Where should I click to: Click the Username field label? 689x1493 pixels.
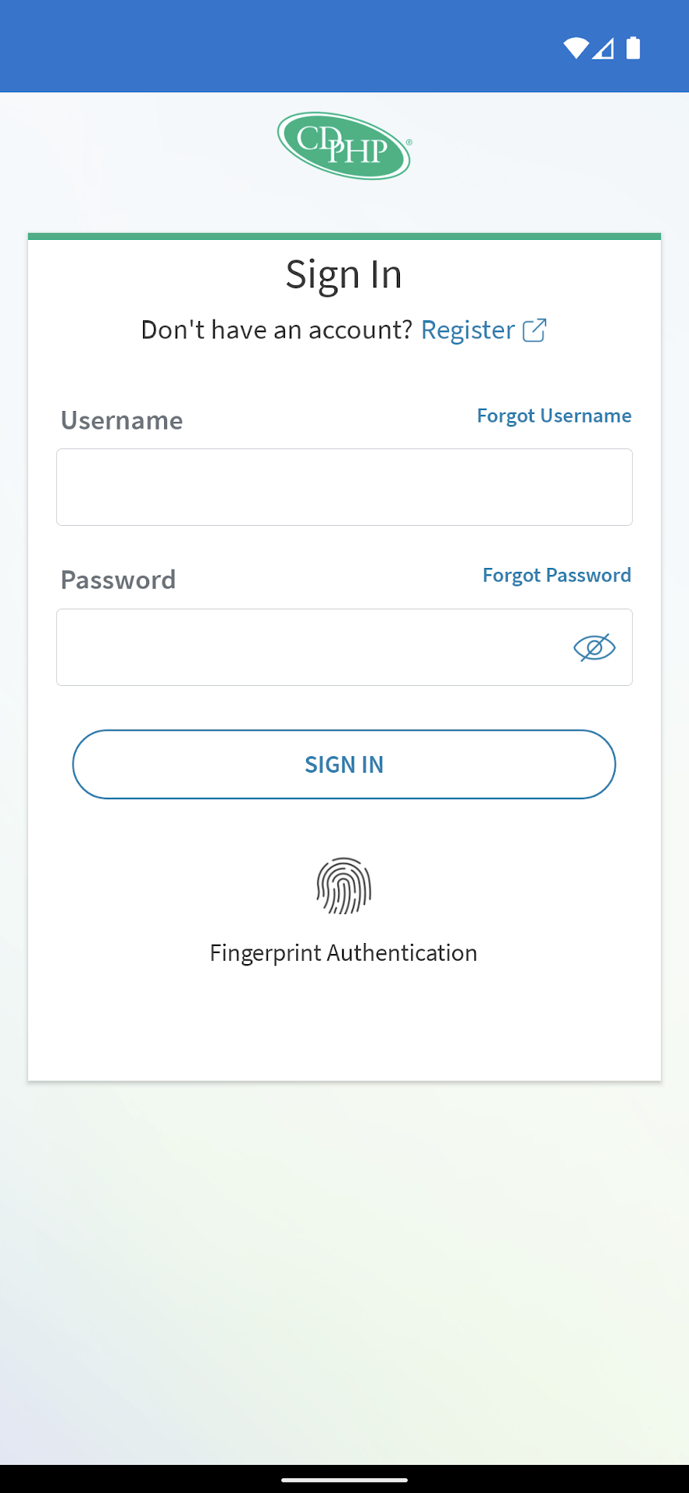click(x=122, y=420)
